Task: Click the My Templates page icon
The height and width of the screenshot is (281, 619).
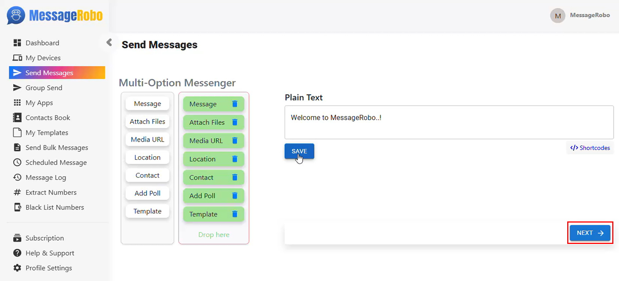Action: pos(17,133)
